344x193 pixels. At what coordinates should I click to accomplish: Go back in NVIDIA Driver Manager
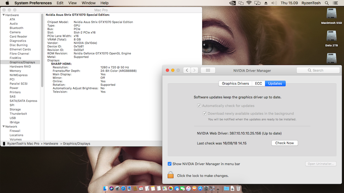187,70
